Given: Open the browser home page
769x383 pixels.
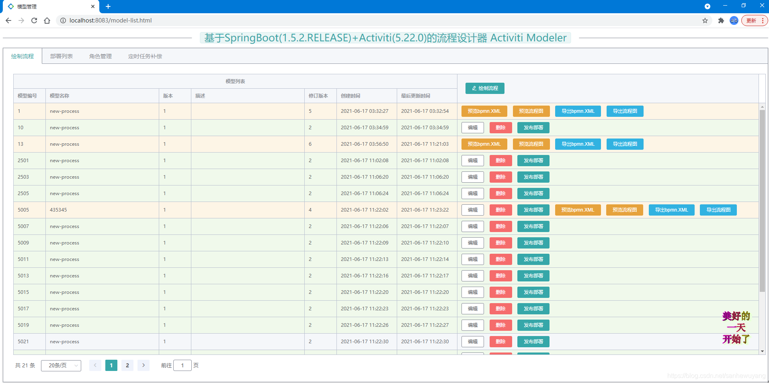Looking at the screenshot, I should coord(47,20).
